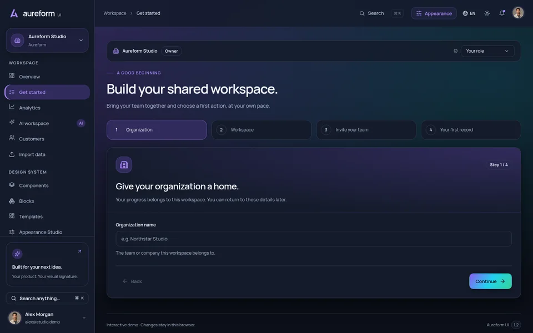This screenshot has width=533, height=333.
Task: Open Analytics in the sidebar
Action: click(47, 108)
